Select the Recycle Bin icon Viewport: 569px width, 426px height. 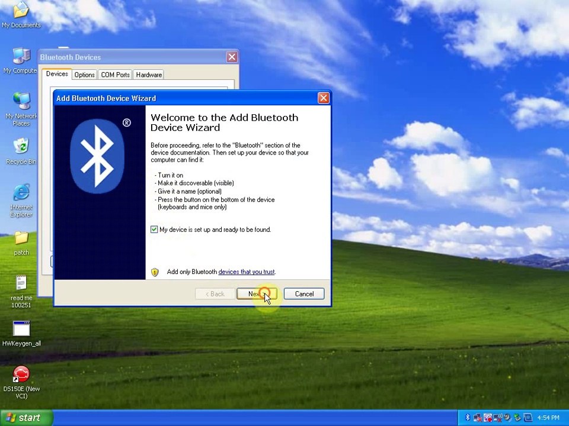21,151
